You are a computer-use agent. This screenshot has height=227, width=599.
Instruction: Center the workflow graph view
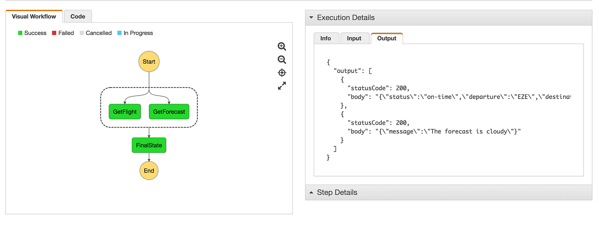[282, 73]
